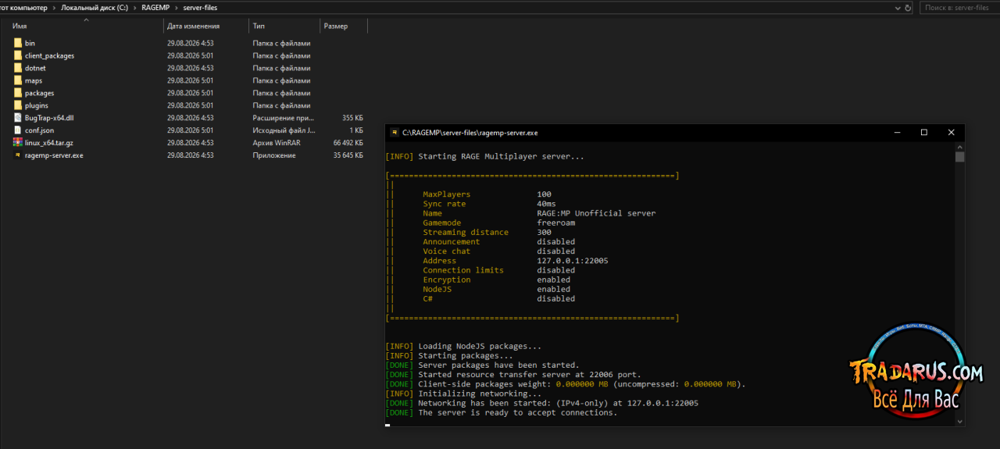Click the server-files breadcrumb segment
Viewport: 1000px width, 449px height.
click(200, 7)
